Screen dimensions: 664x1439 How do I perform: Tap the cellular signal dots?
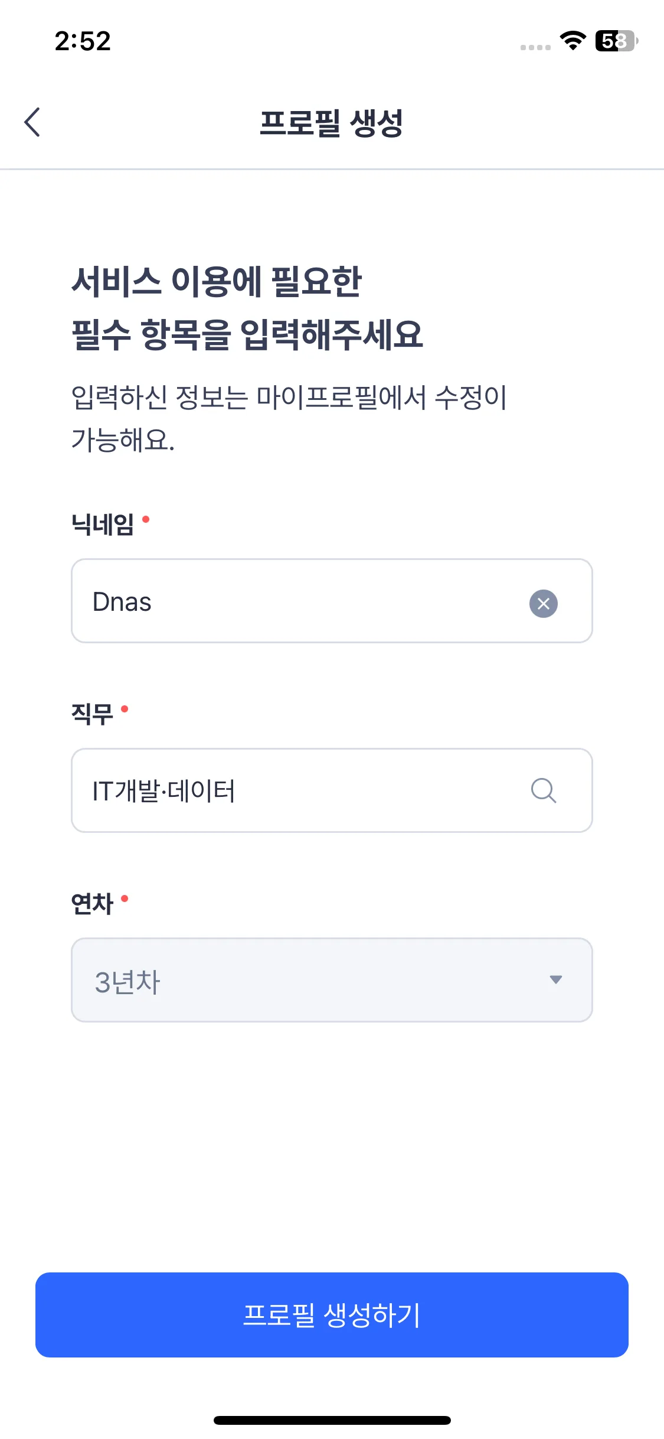click(535, 47)
